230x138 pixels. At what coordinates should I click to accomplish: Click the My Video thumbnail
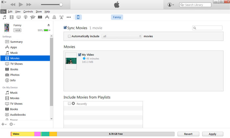[71, 61]
